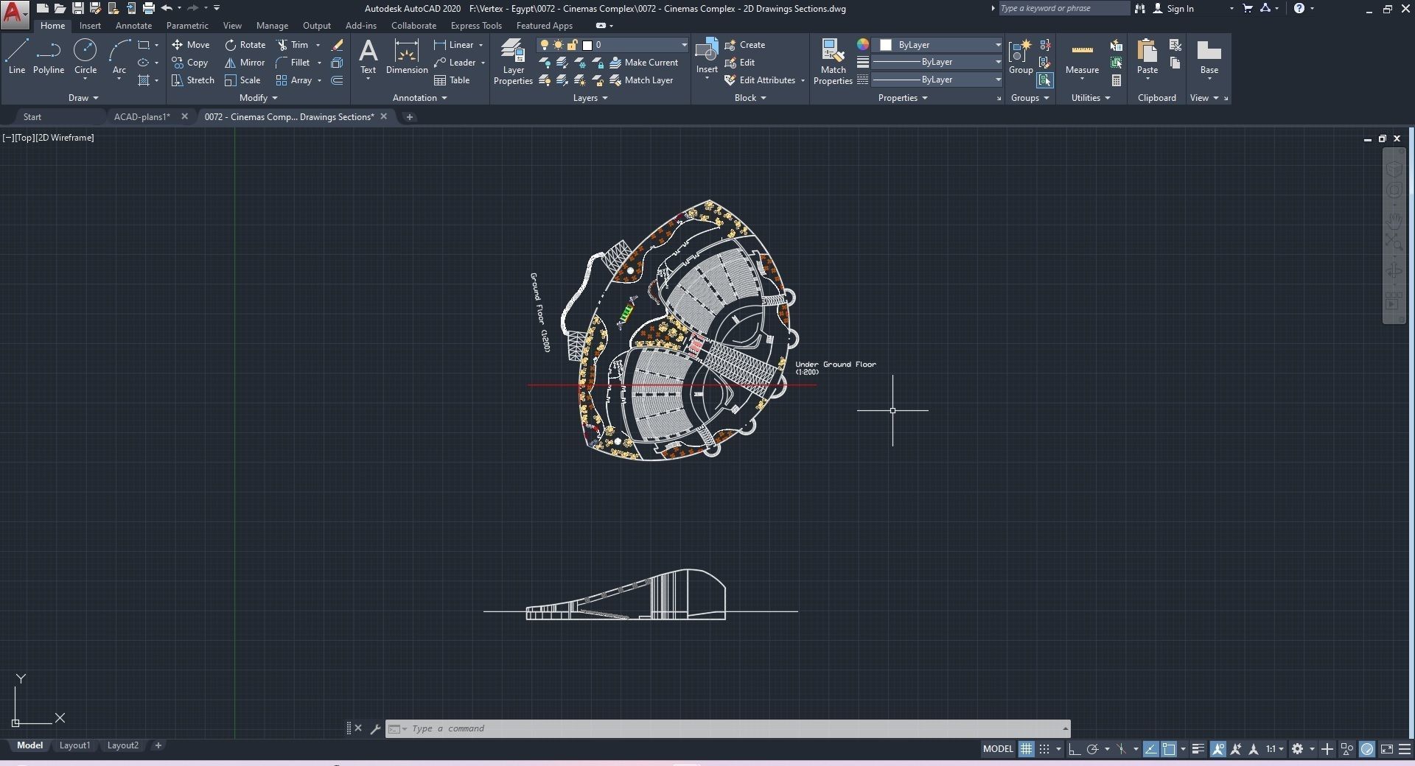The image size is (1415, 766).
Task: Toggle ortho mode in status bar
Action: click(x=1075, y=749)
